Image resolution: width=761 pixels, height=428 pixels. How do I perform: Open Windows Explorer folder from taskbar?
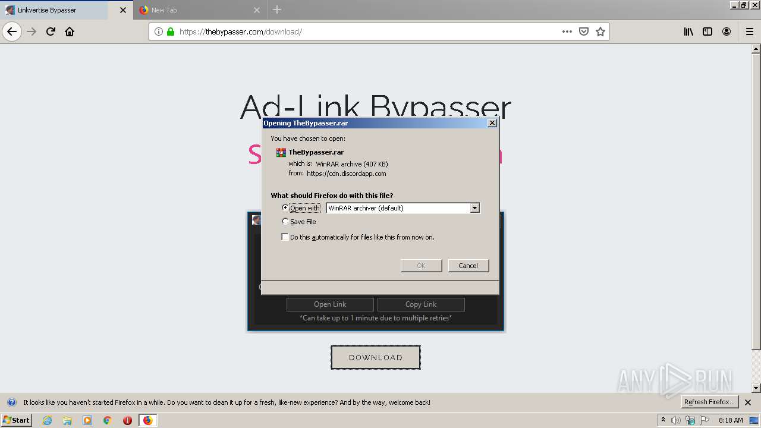(x=67, y=420)
